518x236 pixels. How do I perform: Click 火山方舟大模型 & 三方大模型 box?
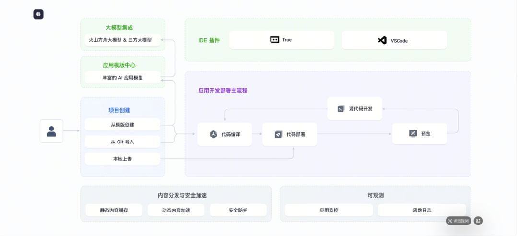[123, 40]
